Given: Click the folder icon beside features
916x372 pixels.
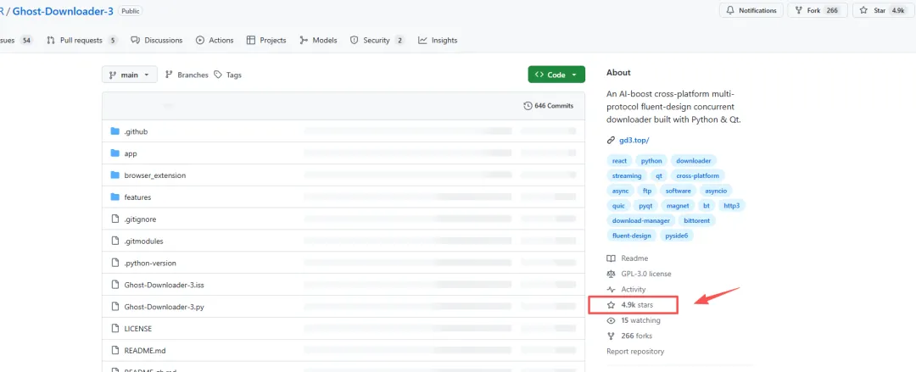Looking at the screenshot, I should [x=114, y=197].
